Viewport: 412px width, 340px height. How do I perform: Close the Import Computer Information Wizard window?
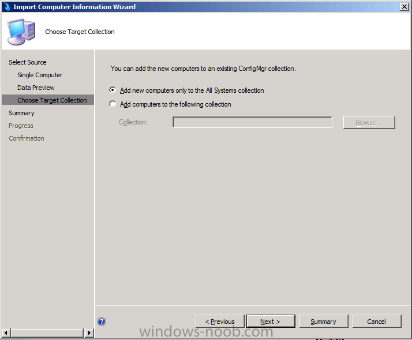click(404, 6)
